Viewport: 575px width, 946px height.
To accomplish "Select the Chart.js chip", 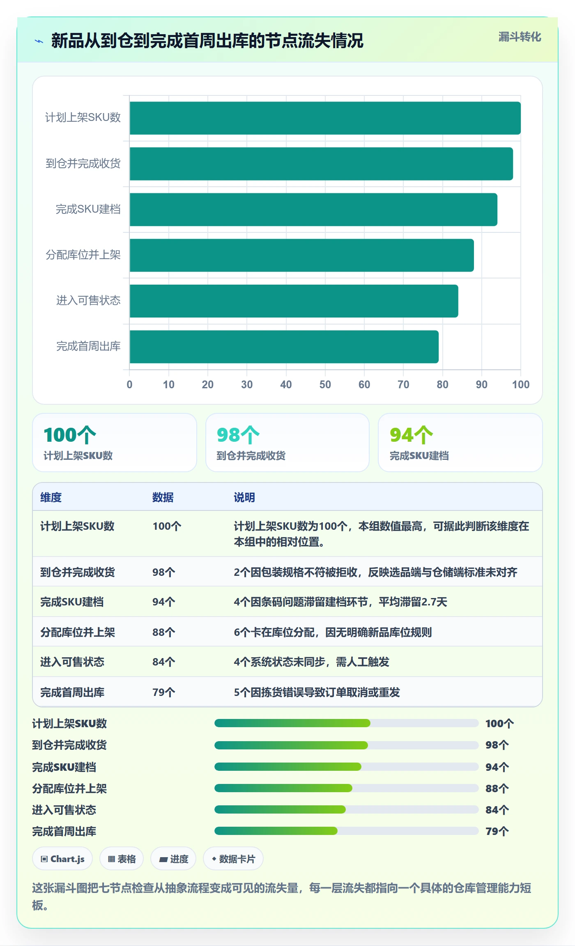I will 62,859.
